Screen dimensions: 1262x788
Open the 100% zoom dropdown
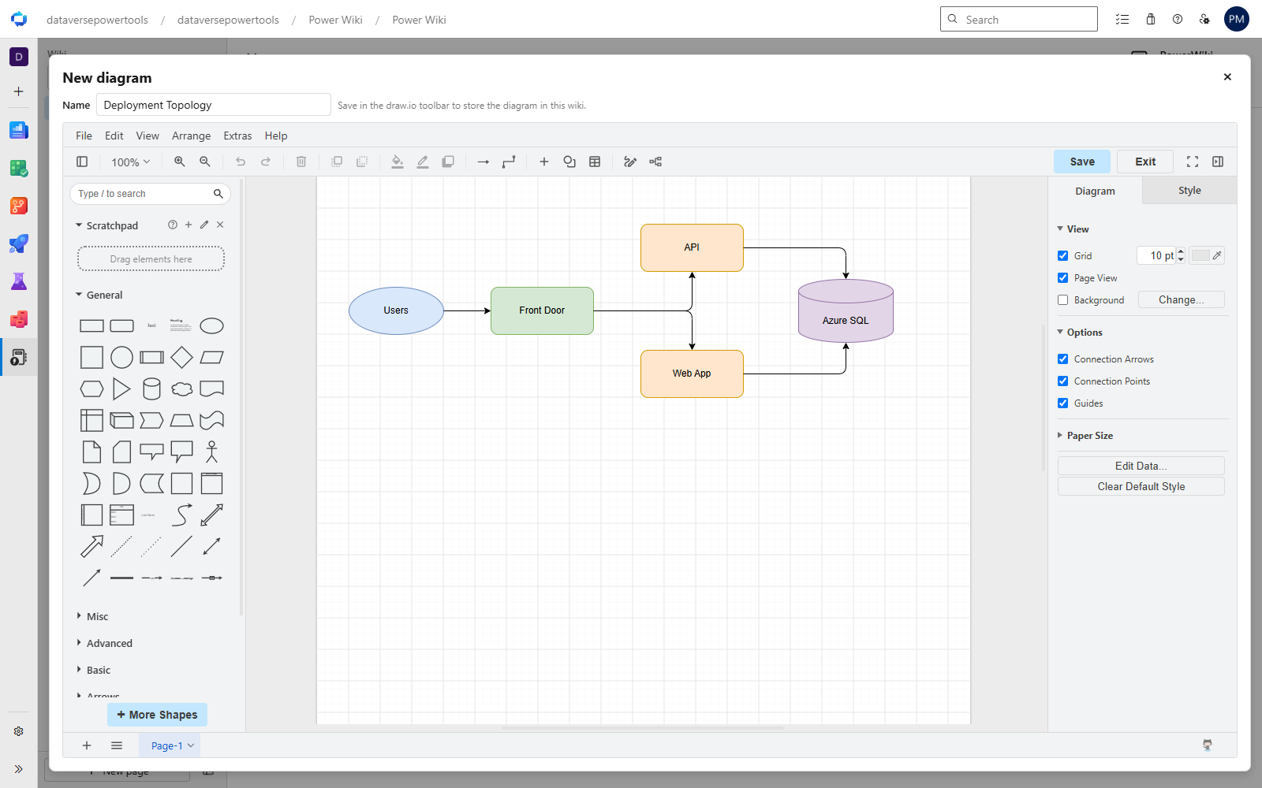pos(130,162)
